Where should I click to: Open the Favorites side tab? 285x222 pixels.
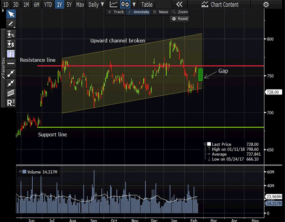3,68
